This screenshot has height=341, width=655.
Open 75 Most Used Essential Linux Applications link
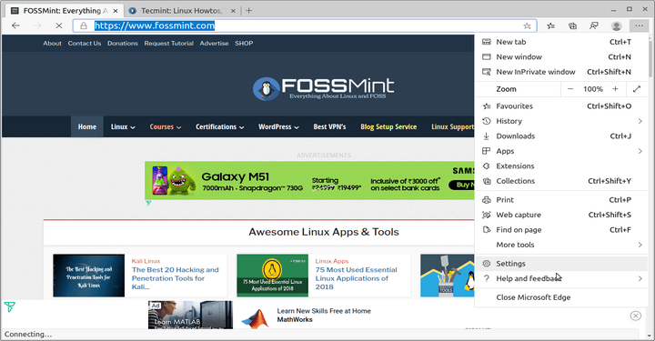tap(356, 278)
